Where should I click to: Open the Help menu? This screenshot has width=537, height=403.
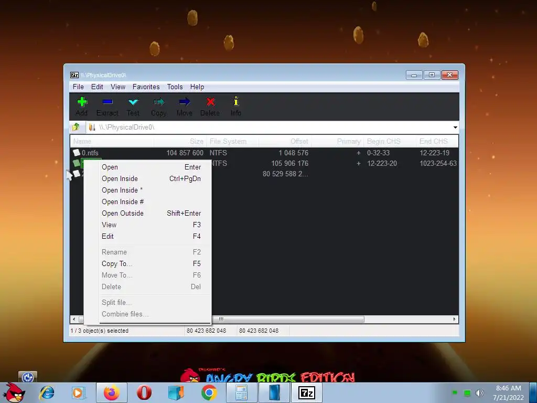[197, 87]
